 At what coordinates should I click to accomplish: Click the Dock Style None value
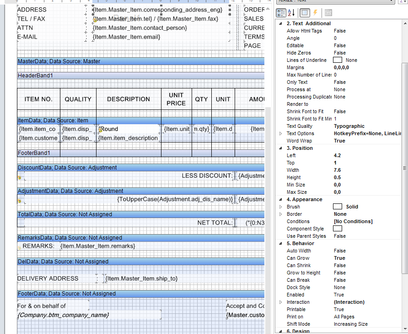339,287
